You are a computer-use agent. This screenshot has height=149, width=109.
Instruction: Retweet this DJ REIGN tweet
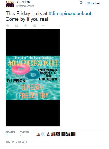(x=17, y=26)
